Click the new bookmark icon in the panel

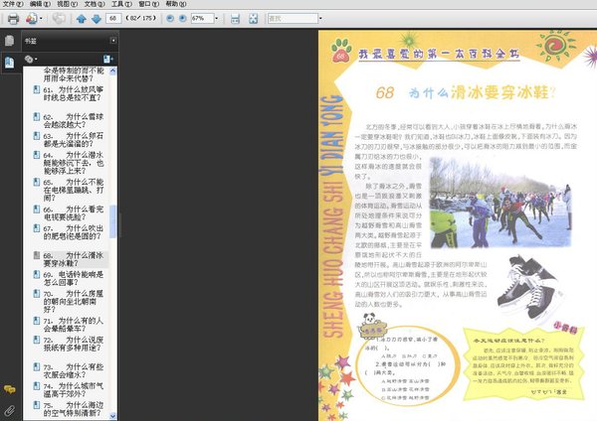(x=108, y=59)
